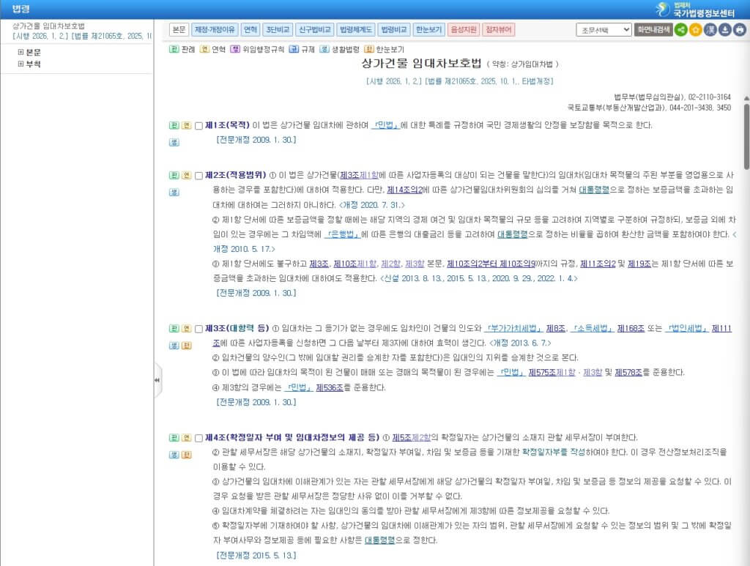Expand the 부칙 tree node
The width and height of the screenshot is (750, 566).
point(21,64)
